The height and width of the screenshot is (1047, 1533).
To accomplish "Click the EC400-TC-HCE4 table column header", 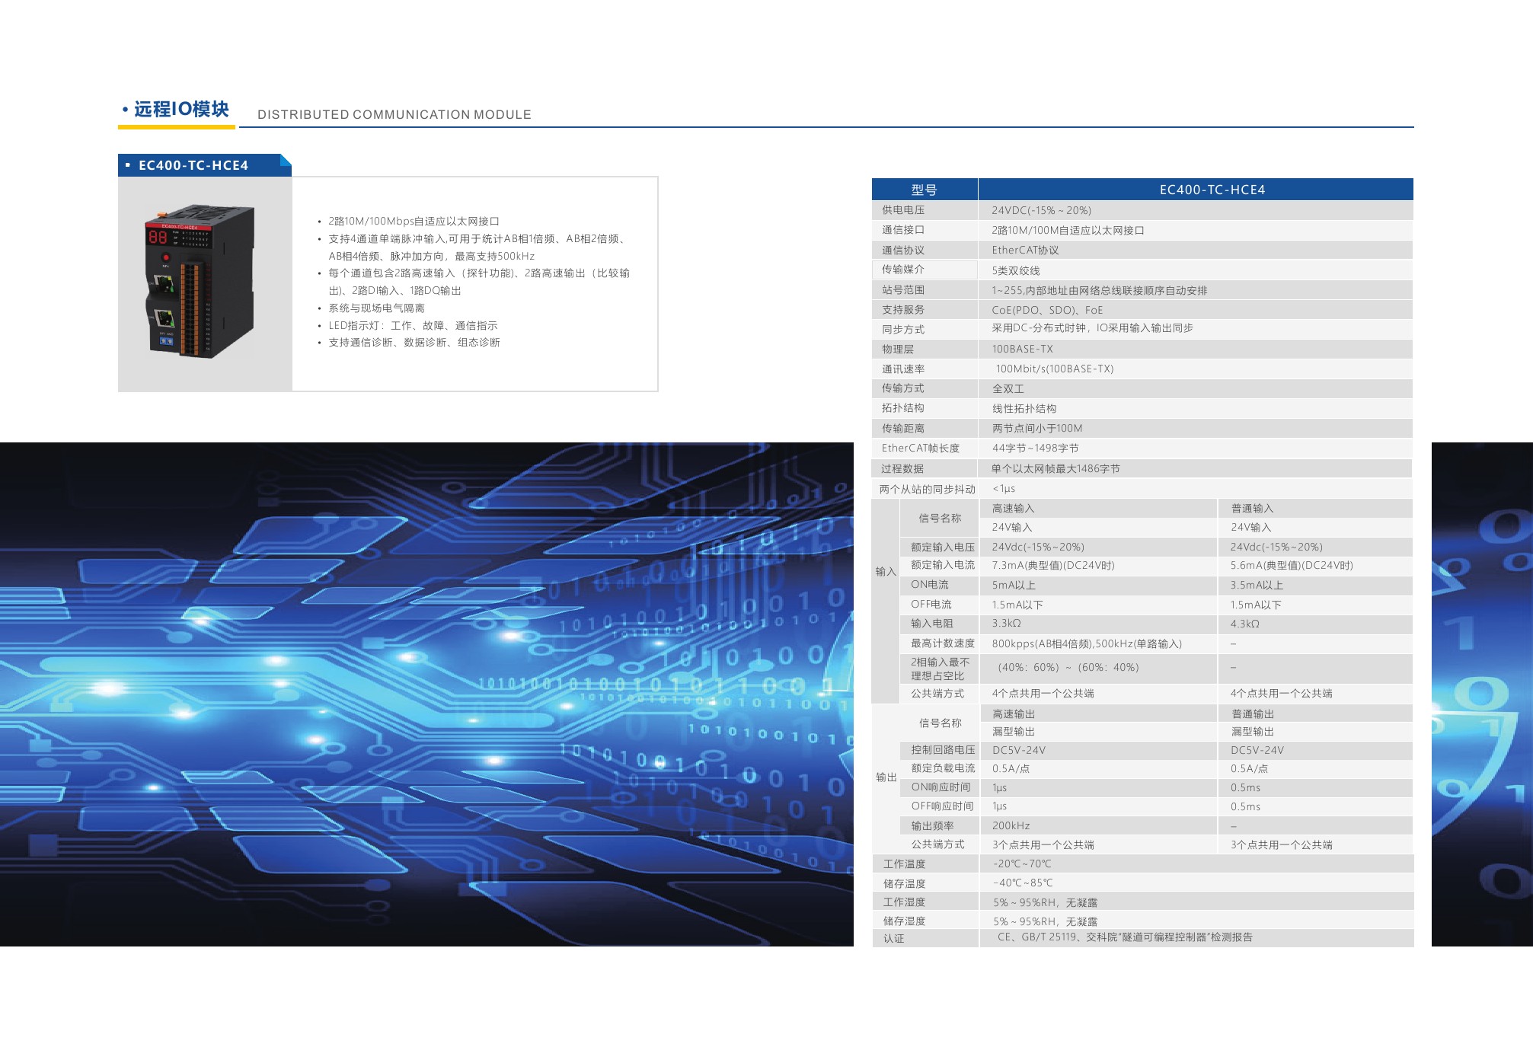I will pyautogui.click(x=1212, y=190).
